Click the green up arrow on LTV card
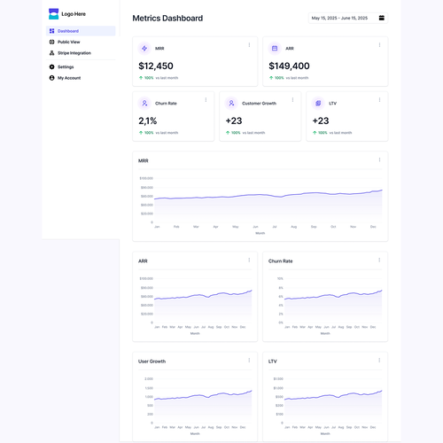 (315, 133)
